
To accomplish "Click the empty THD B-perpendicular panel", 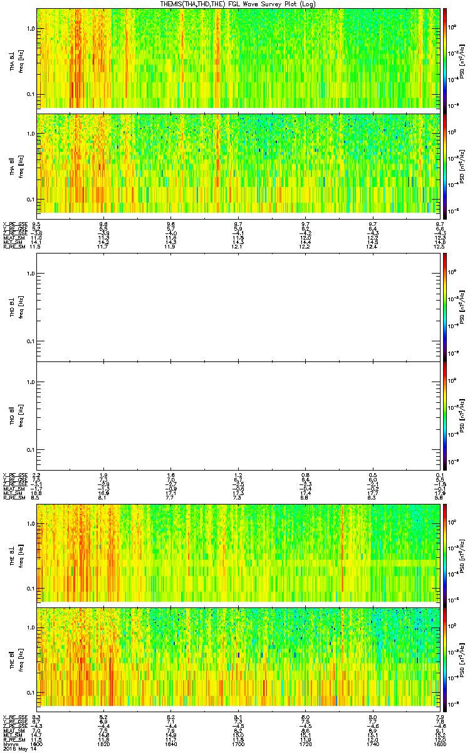I will pos(239,307).
